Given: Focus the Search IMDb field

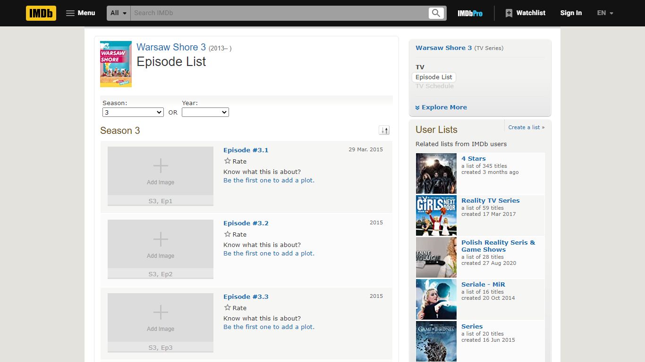Looking at the screenshot, I should coord(279,13).
